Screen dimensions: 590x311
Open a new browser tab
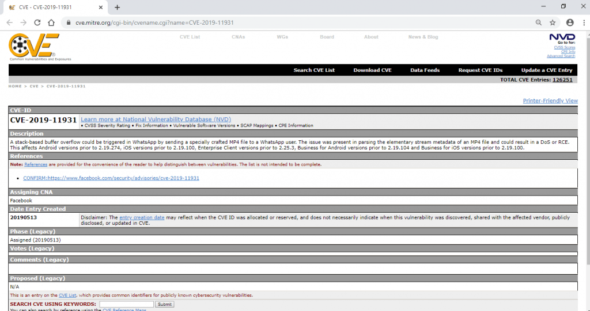(117, 7)
